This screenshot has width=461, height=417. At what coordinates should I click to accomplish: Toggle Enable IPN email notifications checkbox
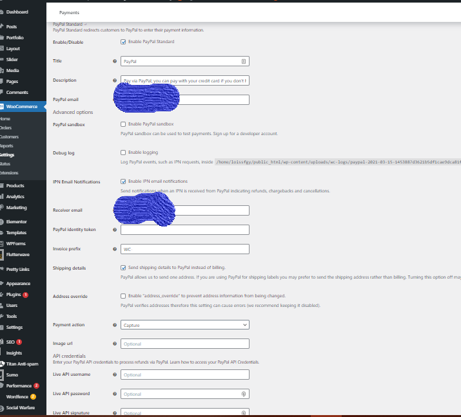[123, 181]
